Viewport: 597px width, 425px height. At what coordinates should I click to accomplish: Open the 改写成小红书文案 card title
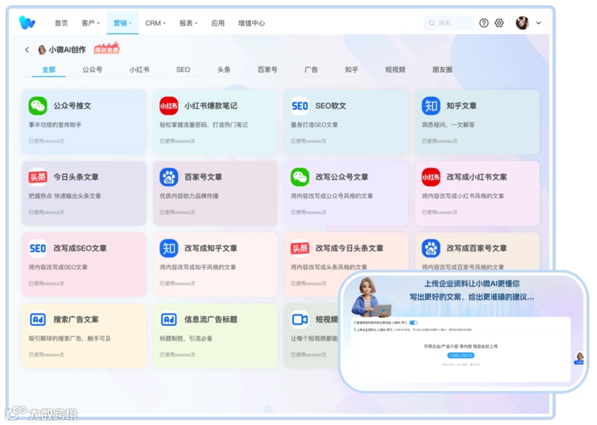point(476,177)
